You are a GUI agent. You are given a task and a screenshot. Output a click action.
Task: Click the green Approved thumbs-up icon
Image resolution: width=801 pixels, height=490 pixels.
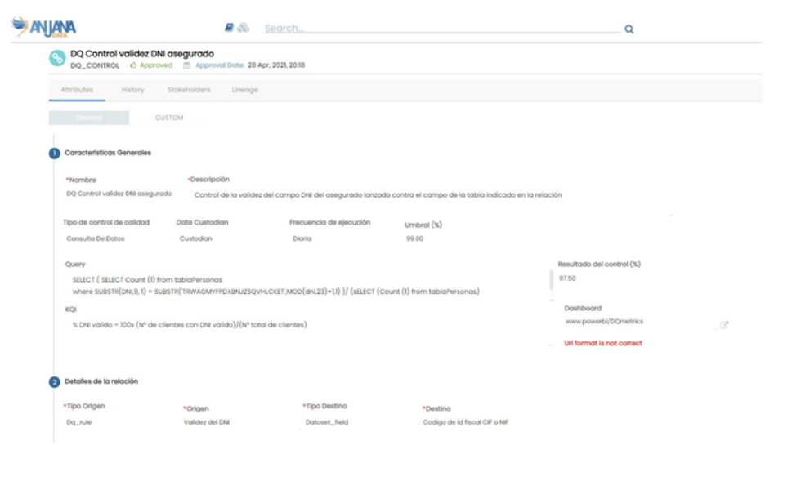133,65
